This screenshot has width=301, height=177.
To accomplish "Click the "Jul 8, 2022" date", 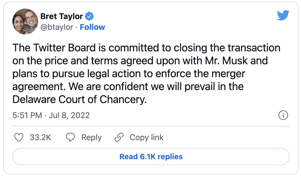I will click(68, 115).
